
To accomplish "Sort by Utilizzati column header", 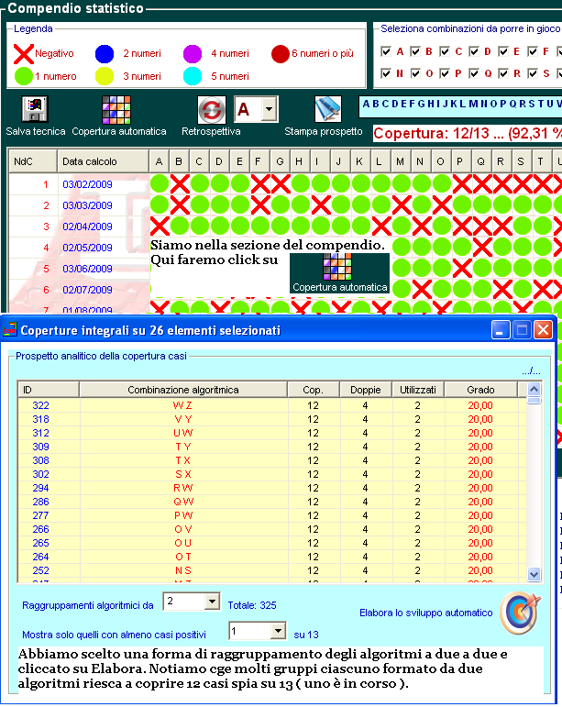I will (x=418, y=390).
